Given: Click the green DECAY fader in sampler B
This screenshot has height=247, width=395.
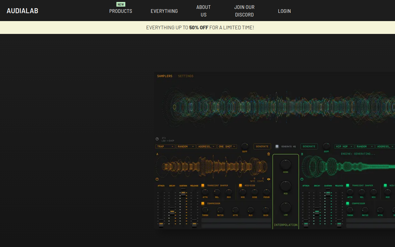Looking at the screenshot, I should (317, 212).
